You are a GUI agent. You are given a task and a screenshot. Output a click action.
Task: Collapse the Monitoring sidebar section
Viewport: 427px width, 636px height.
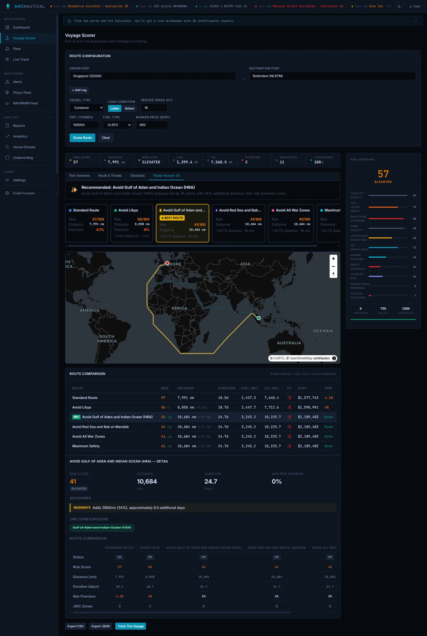click(50, 74)
